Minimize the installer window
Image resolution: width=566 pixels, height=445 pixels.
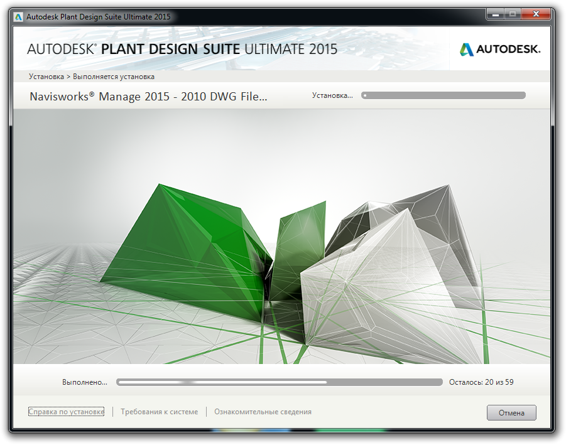coord(493,14)
